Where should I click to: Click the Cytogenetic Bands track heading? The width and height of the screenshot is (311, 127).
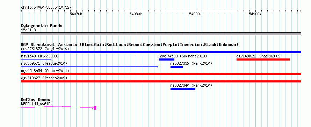[x=42, y=26]
